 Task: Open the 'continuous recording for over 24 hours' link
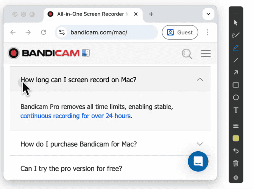coord(76,116)
